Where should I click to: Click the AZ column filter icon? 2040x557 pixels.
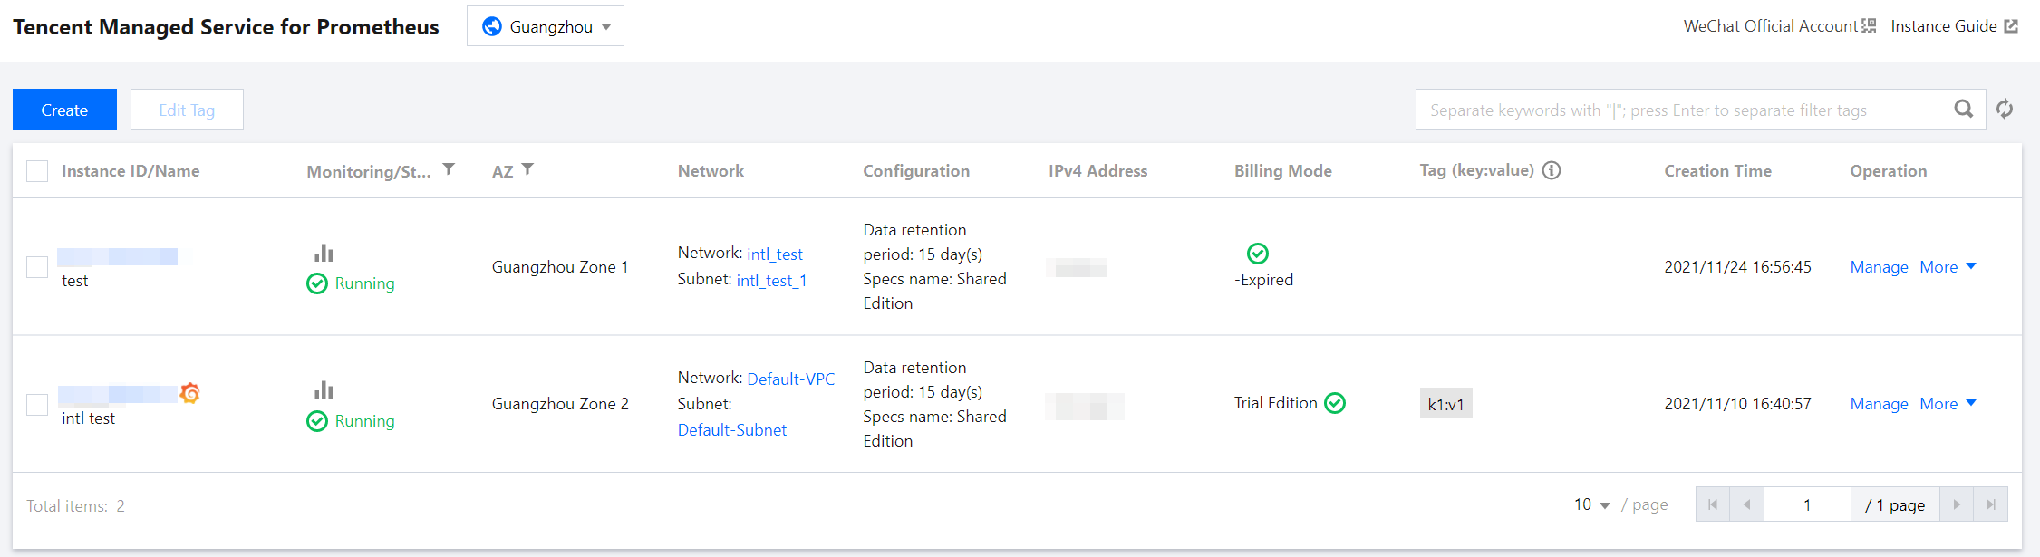tap(527, 169)
